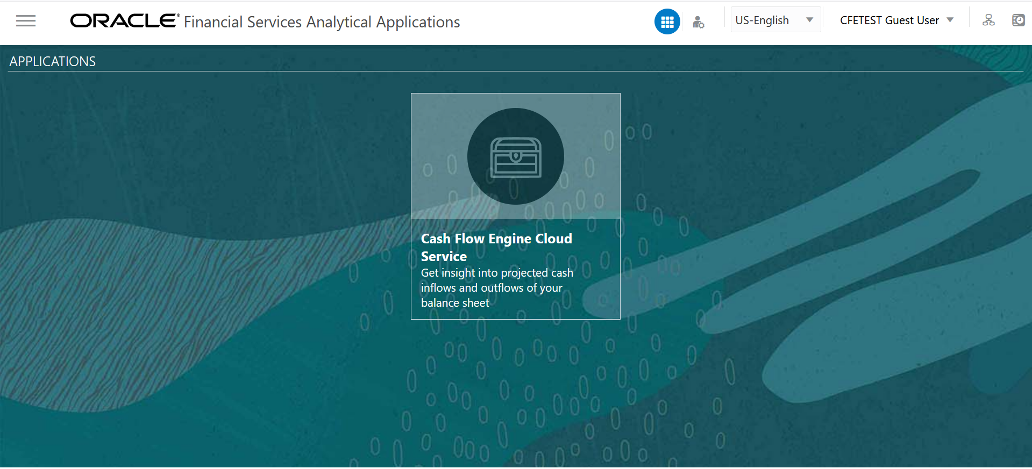Open the hamburger navigation menu
The height and width of the screenshot is (469, 1032).
[26, 21]
